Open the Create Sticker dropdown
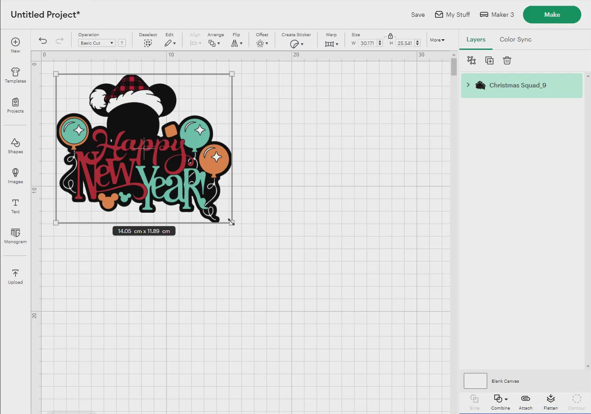This screenshot has width=591, height=414. click(x=297, y=44)
